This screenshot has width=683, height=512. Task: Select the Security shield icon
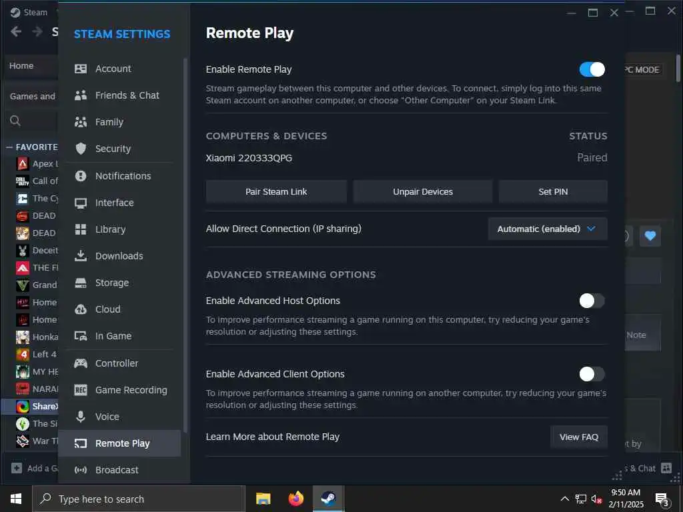pyautogui.click(x=81, y=149)
